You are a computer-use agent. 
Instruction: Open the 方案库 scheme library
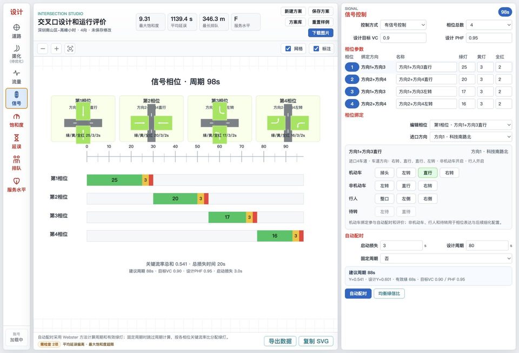pyautogui.click(x=295, y=22)
